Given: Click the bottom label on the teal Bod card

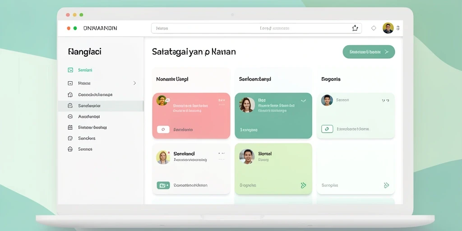Looking at the screenshot, I should 249,129.
